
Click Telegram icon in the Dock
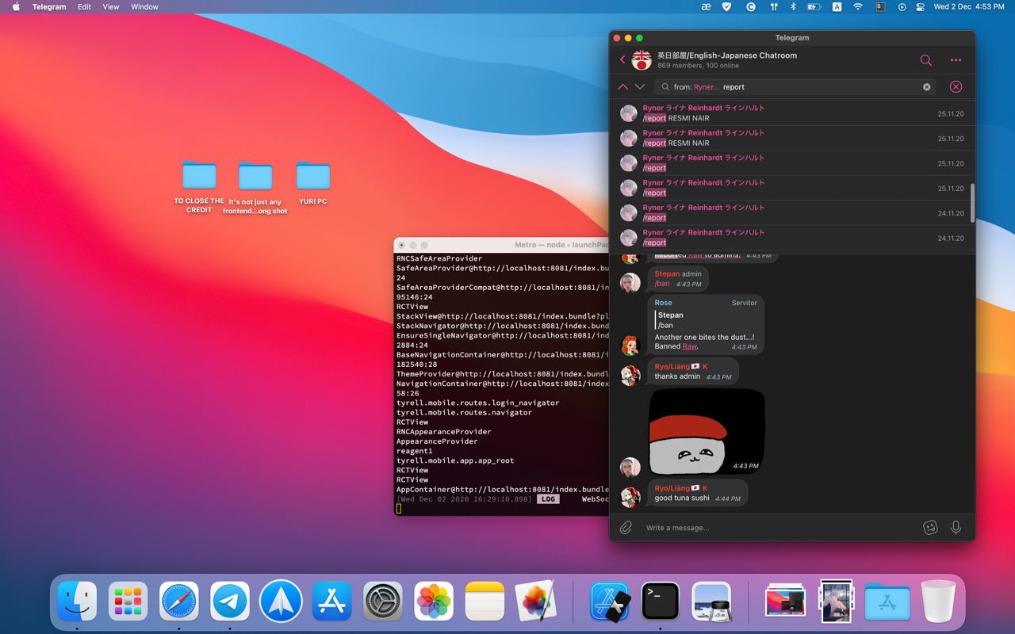[230, 601]
